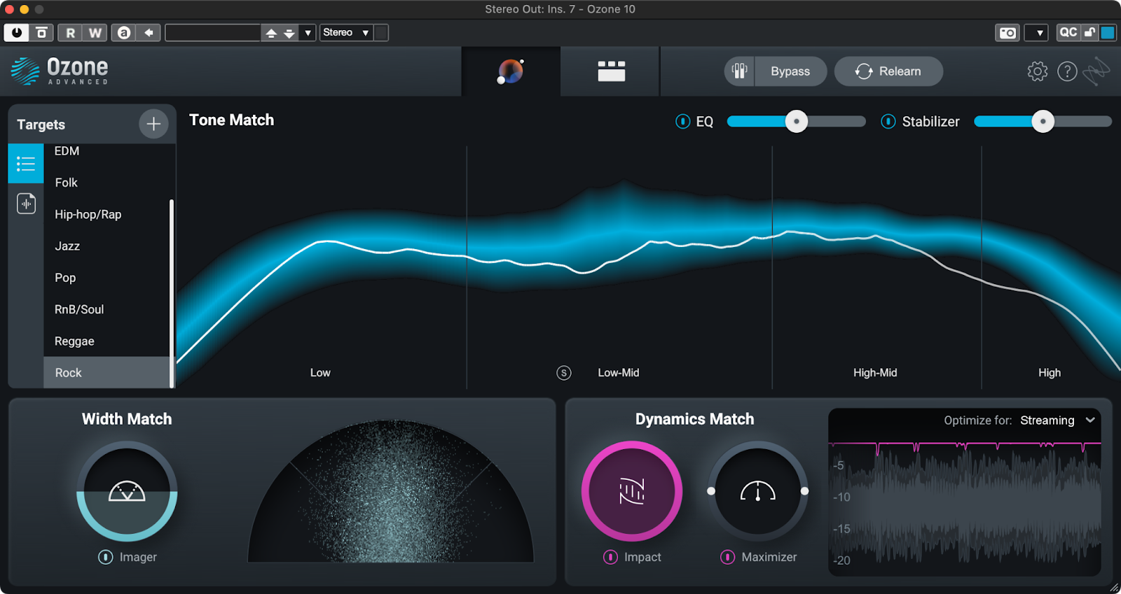The width and height of the screenshot is (1121, 594).
Task: Open the preset management dropdown arrow
Action: (x=308, y=33)
